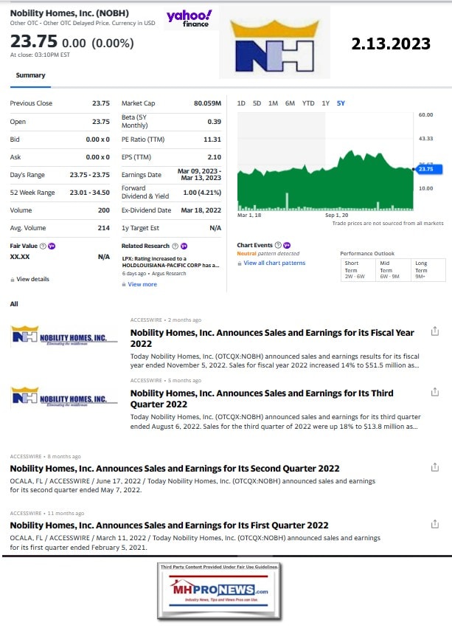Open the Summary tab
Screen dimensions: 452x631
30,75
